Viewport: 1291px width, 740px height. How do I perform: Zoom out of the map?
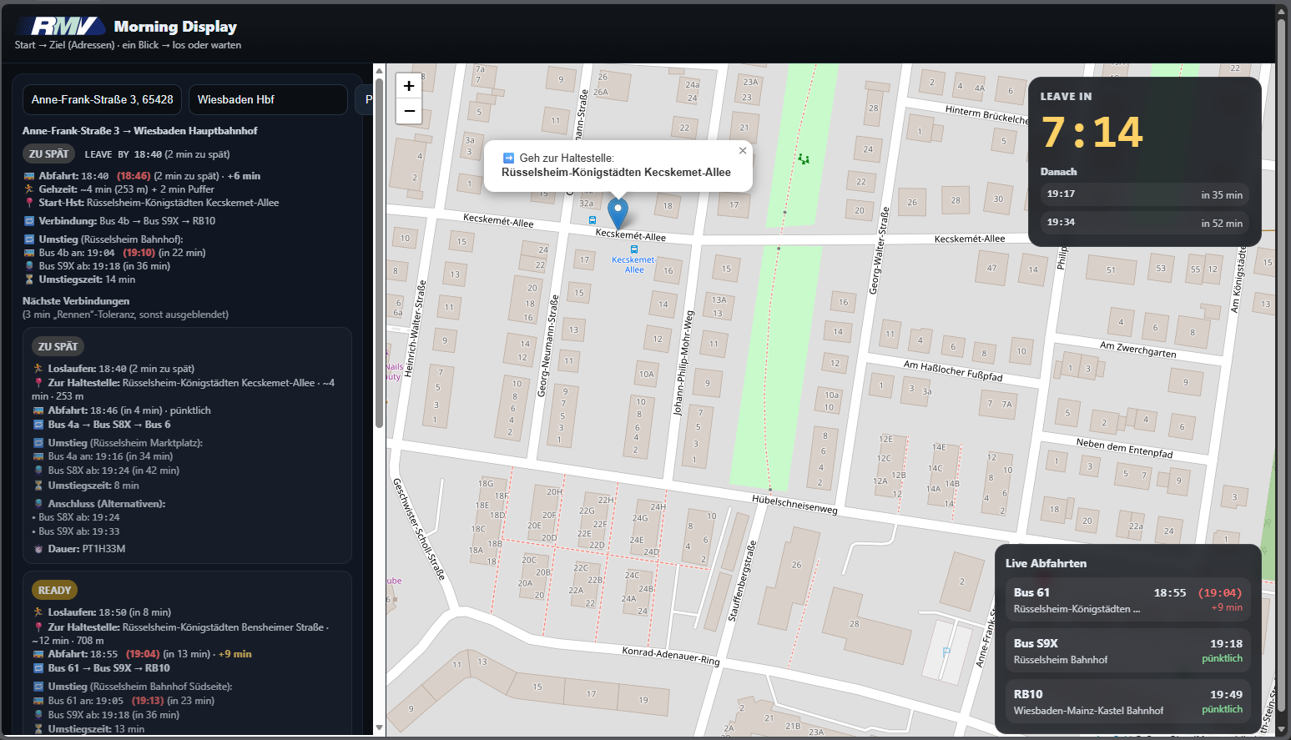coord(408,111)
